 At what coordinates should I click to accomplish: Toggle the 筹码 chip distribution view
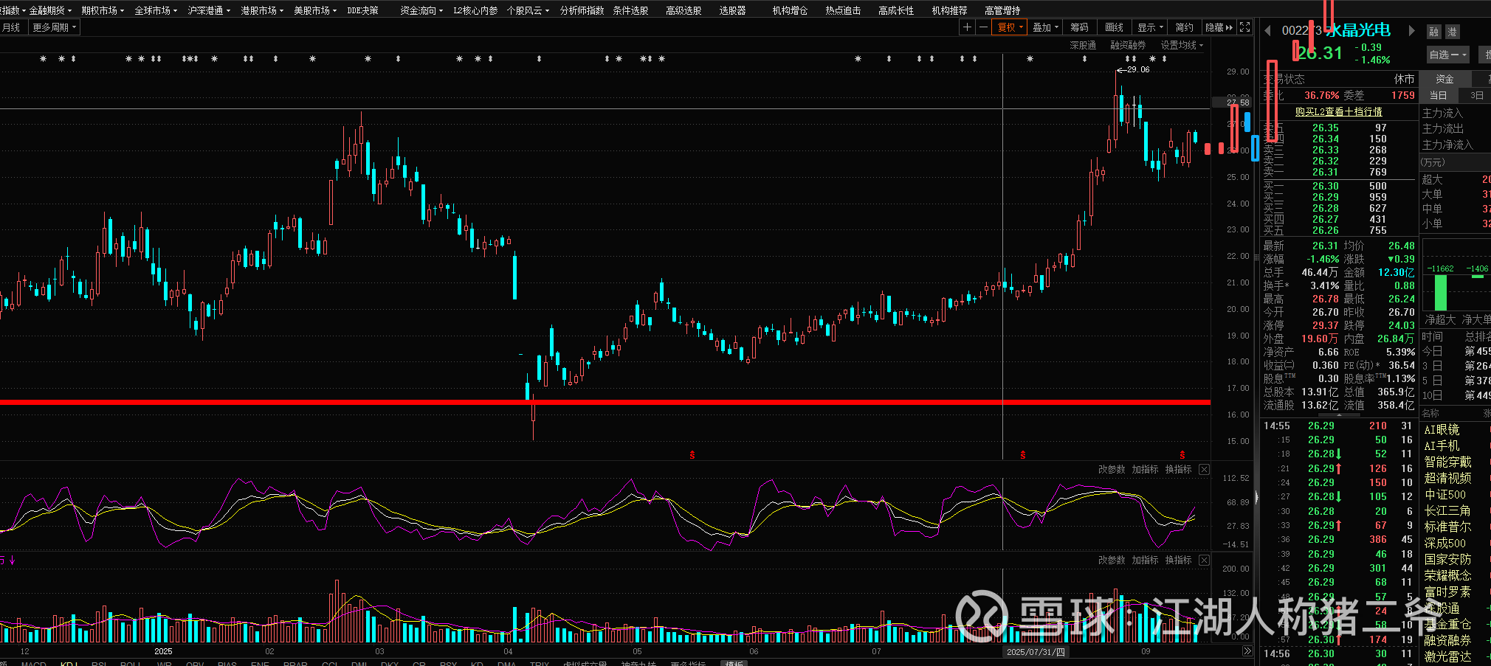pos(1079,27)
